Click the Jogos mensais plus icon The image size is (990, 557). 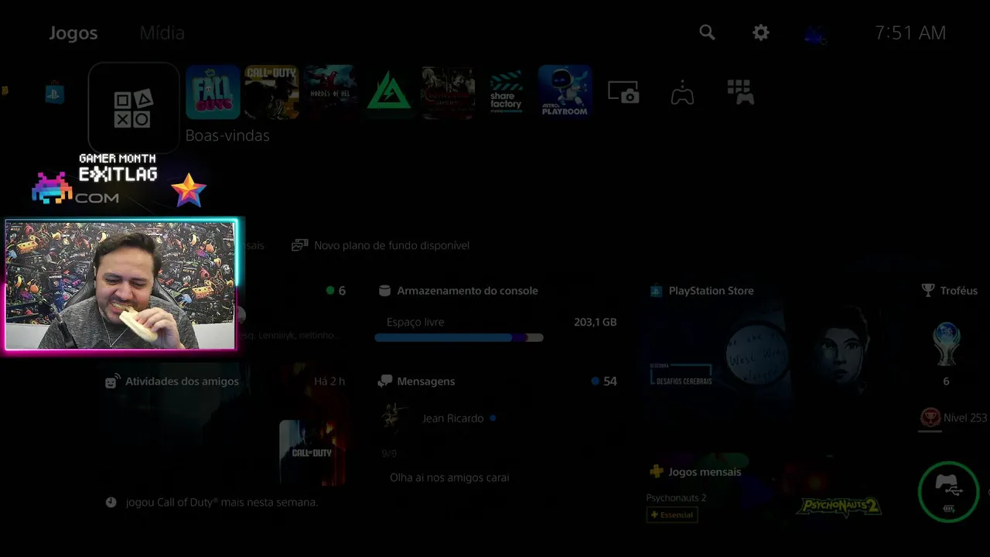656,472
